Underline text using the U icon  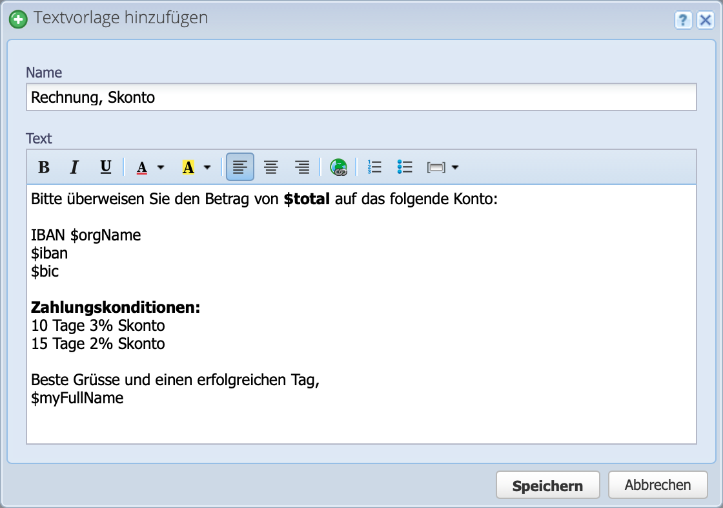click(x=105, y=167)
